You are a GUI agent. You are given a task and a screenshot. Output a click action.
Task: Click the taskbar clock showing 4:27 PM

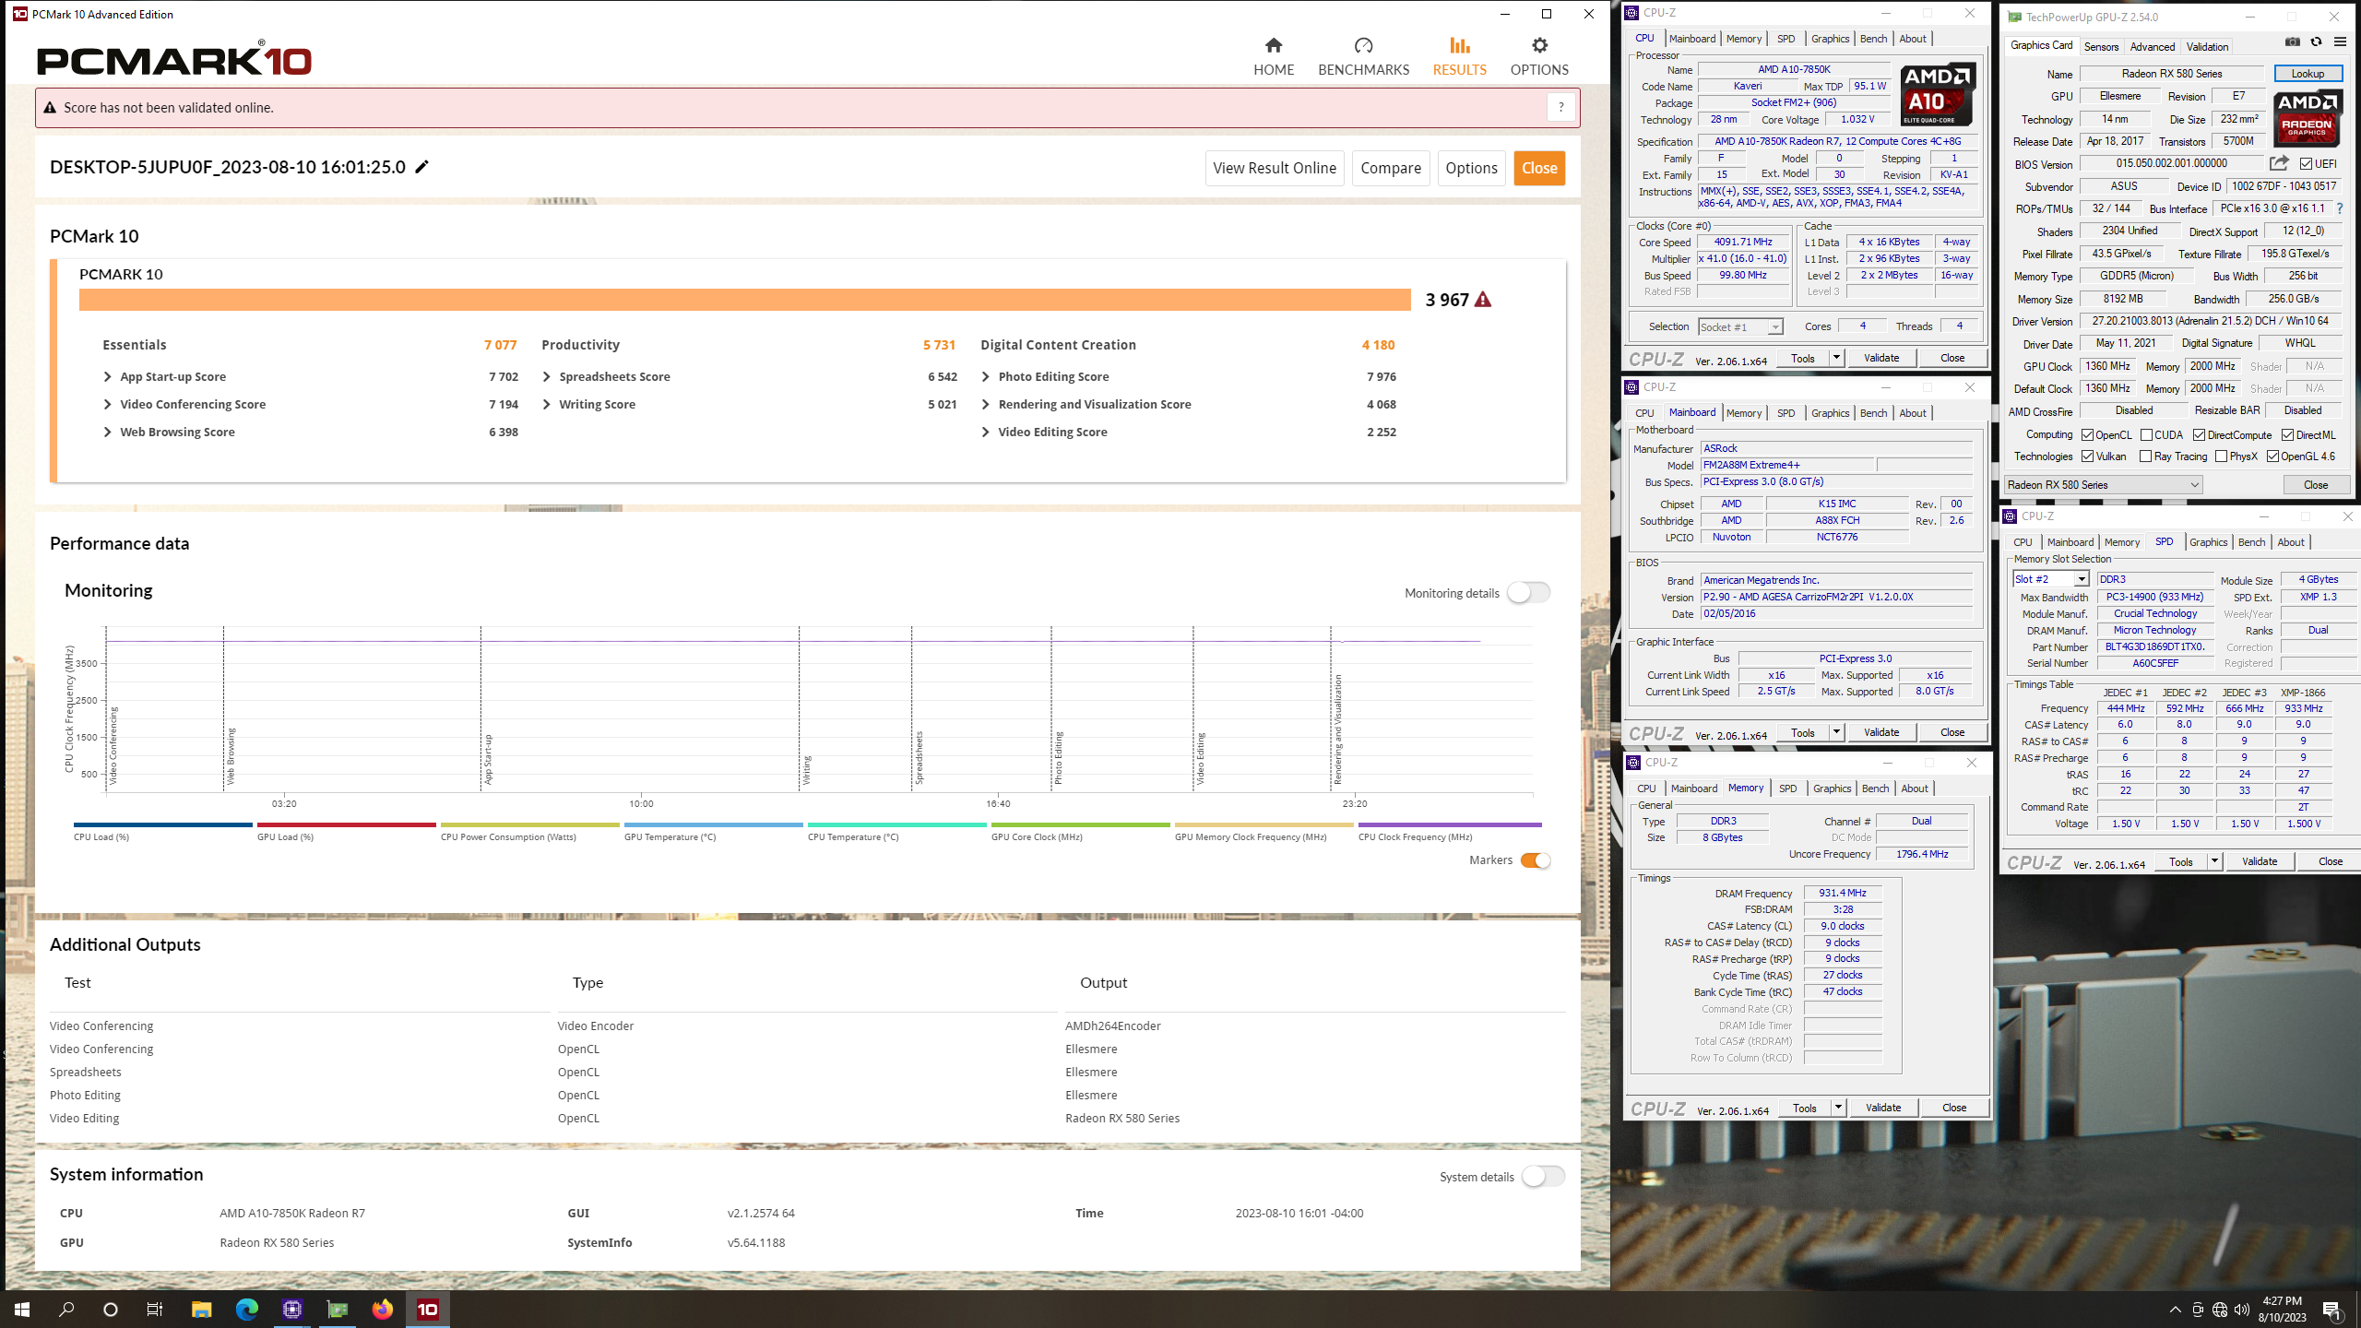click(2282, 1310)
